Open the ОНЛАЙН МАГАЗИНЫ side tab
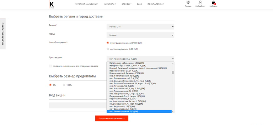This screenshot has width=273, height=125. tap(3, 34)
